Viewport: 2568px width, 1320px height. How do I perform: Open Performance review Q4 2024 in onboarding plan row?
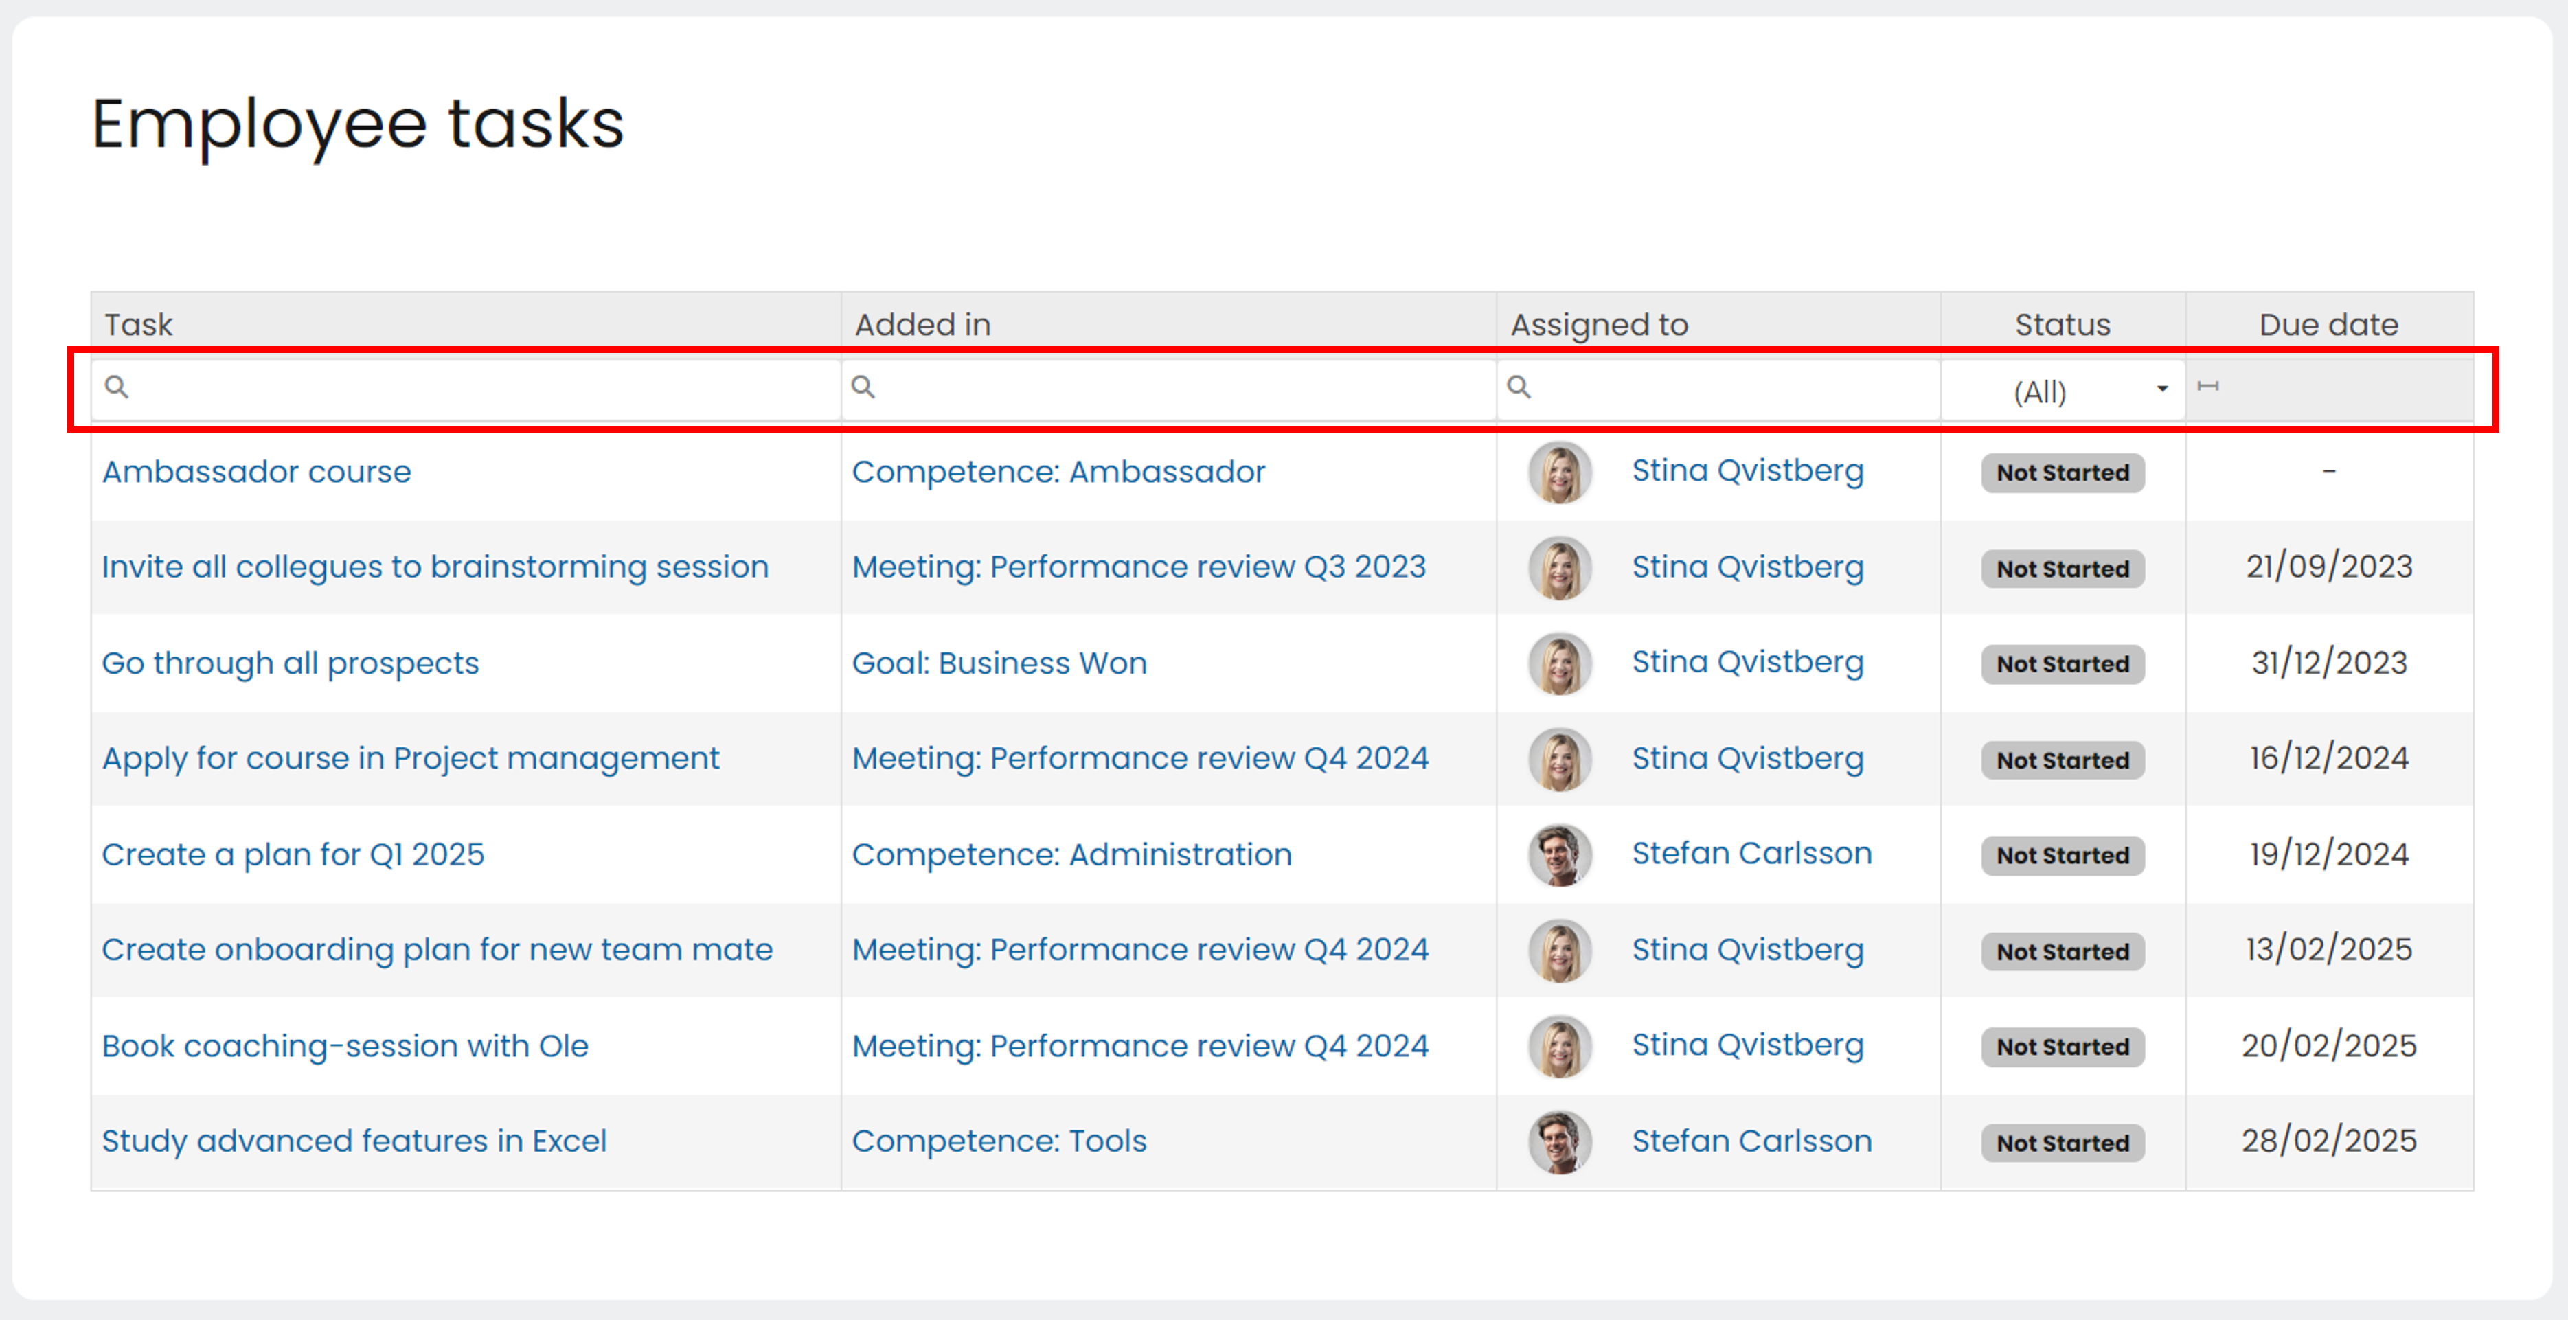pyautogui.click(x=1139, y=949)
